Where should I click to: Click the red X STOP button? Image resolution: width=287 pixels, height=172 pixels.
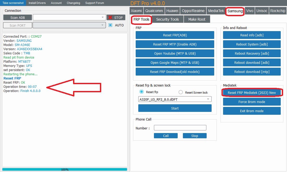click(116, 18)
